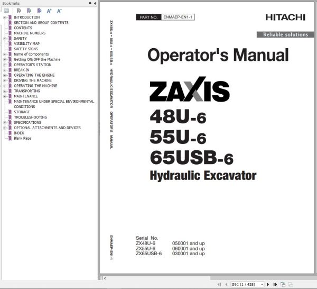Expand Getting ON/OFF the Machine bookmark
Screen dimensions: 317x289
[x=5, y=60]
